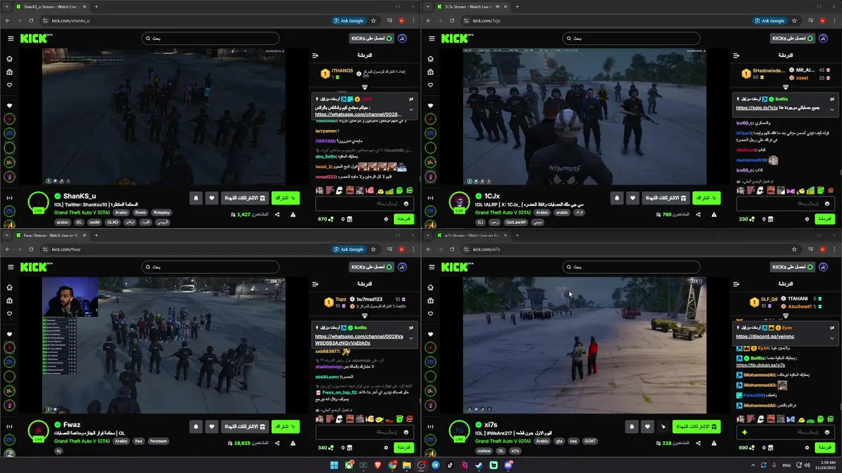842x473 pixels.
Task: Open Discord from the taskbar
Action: [x=508, y=465]
